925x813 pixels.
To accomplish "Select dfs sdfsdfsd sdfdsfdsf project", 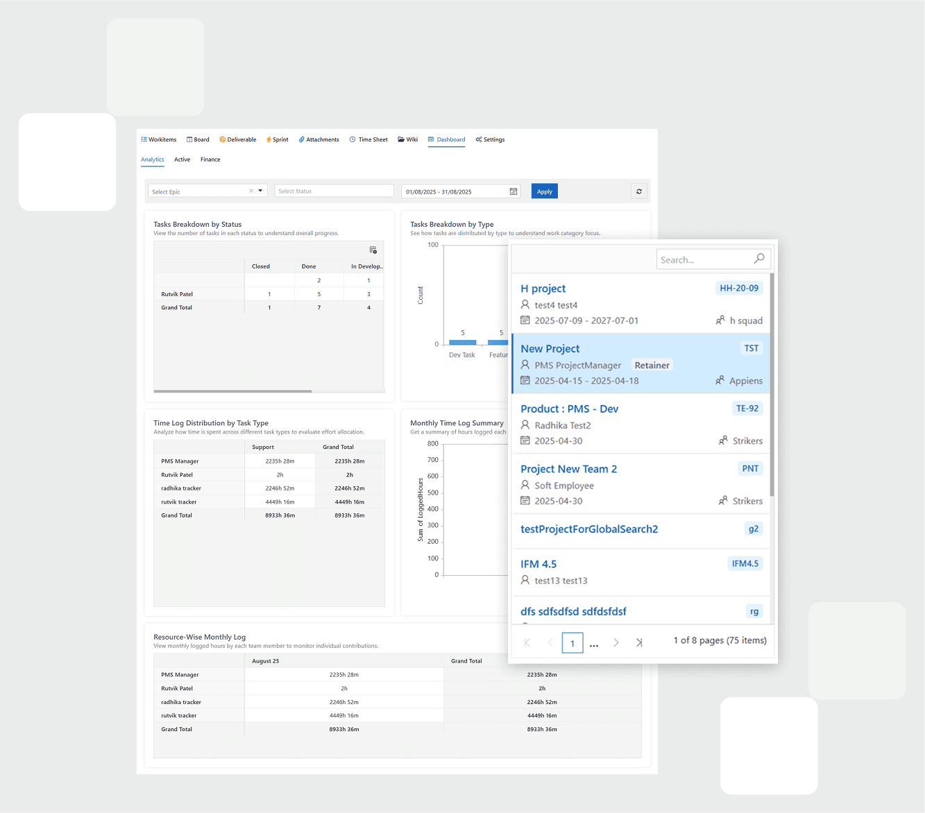I will coord(640,610).
